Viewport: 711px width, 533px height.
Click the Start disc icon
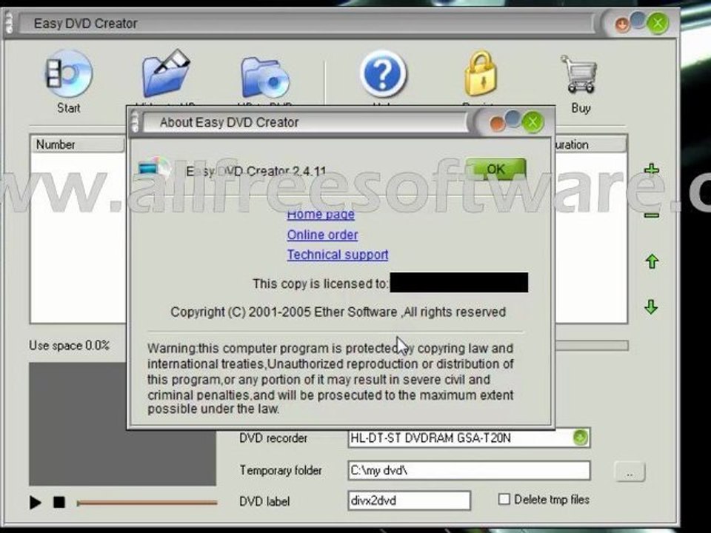pos(69,74)
